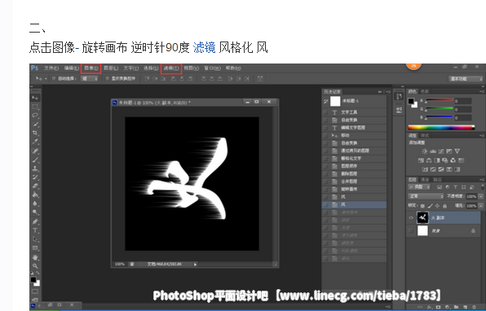Lock transparent pixels icon in Layers panel
Image resolution: width=486 pixels, height=311 pixels.
(422, 206)
